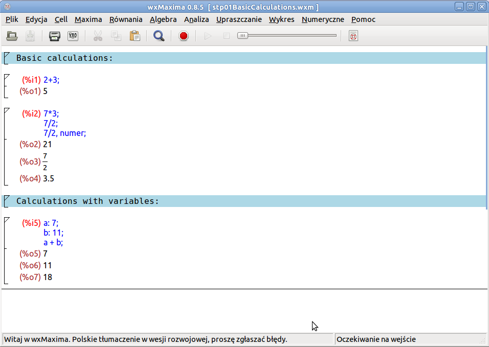Screen dimensions: 489x347
Task: Open the Algebra menu
Action: (163, 19)
